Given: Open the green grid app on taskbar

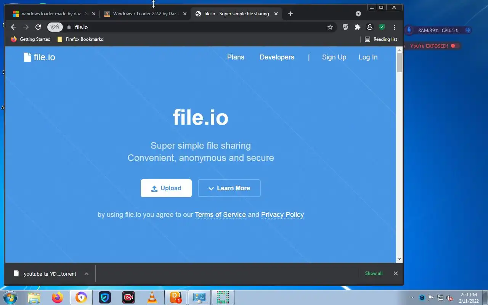Looking at the screenshot, I should 223,297.
